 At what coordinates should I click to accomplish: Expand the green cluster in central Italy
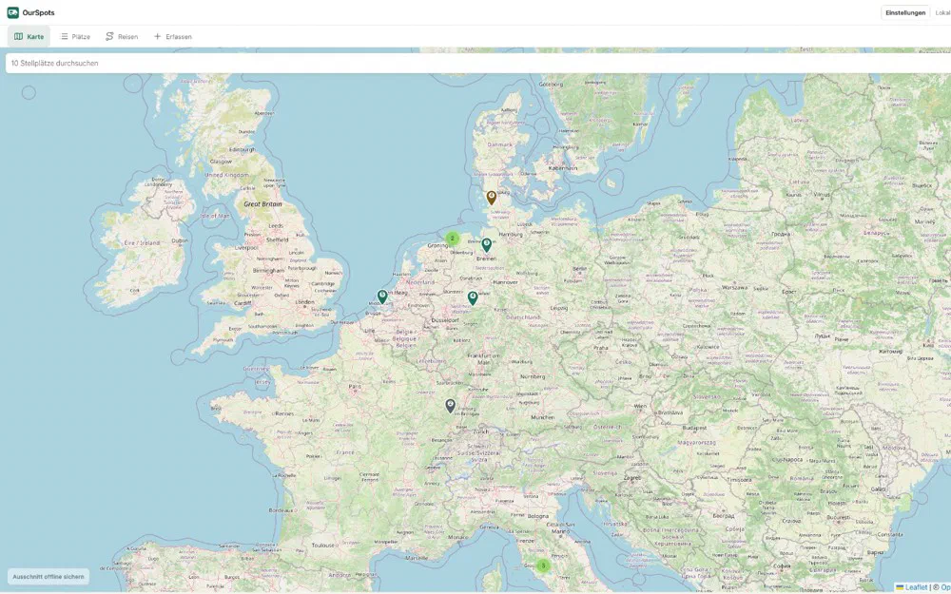(543, 565)
